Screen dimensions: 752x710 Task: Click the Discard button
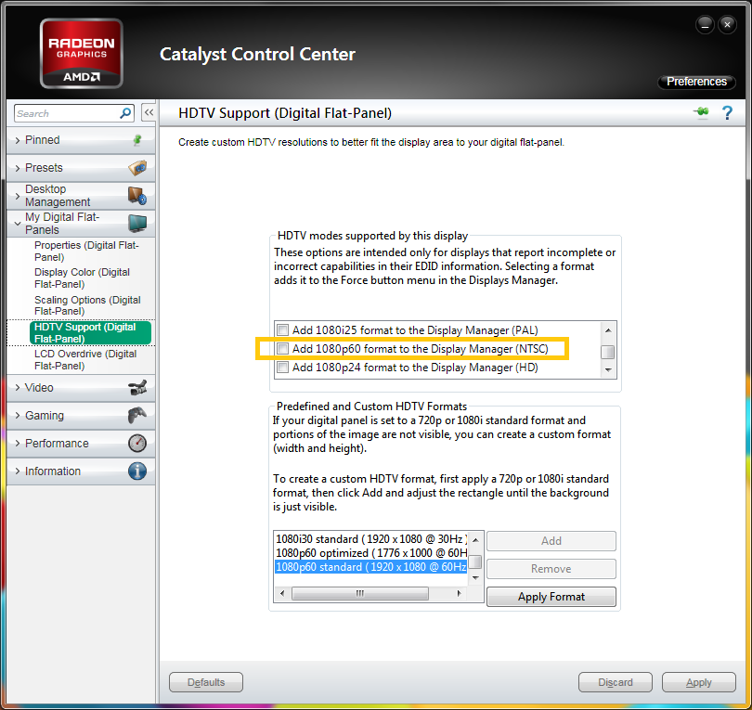point(616,682)
